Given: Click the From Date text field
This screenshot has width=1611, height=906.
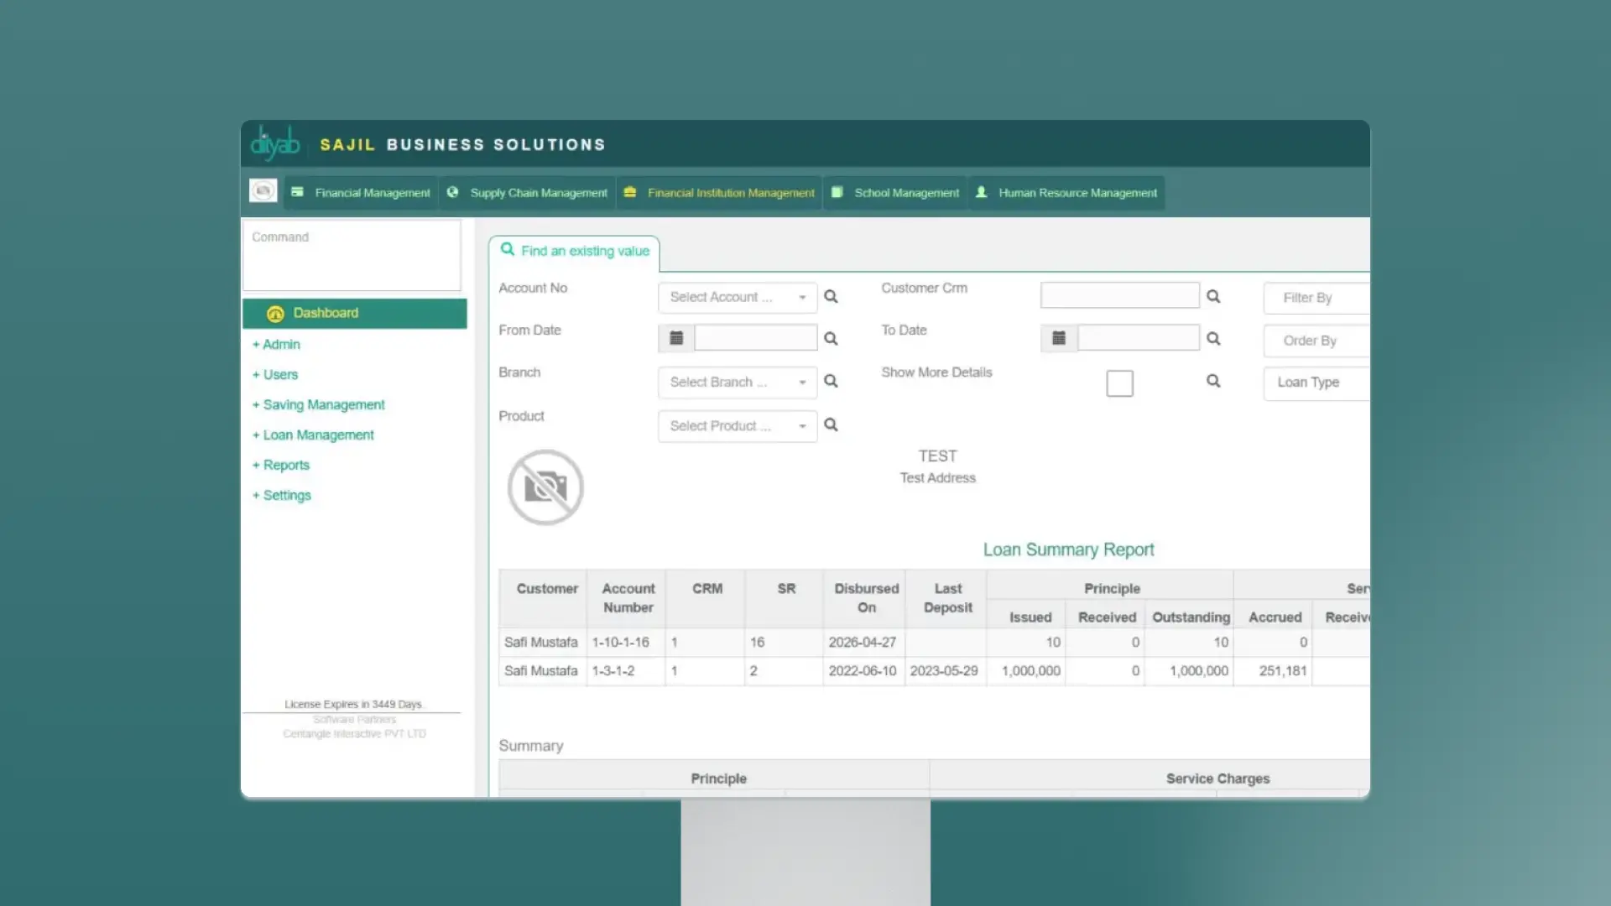Looking at the screenshot, I should pos(755,338).
